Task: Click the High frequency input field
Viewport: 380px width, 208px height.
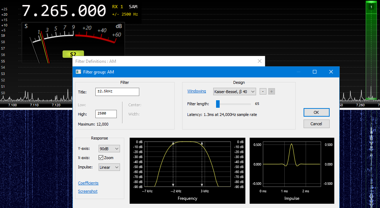Action: tap(106, 114)
